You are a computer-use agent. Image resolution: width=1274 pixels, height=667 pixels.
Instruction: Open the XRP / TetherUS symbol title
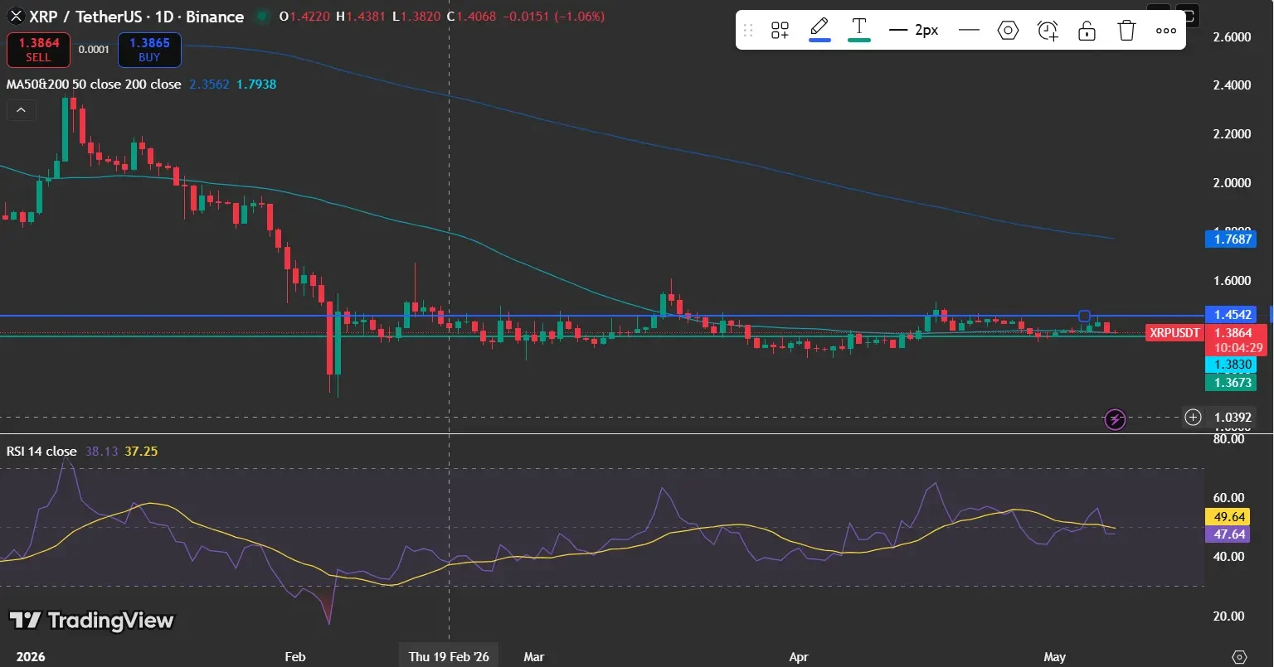(137, 17)
